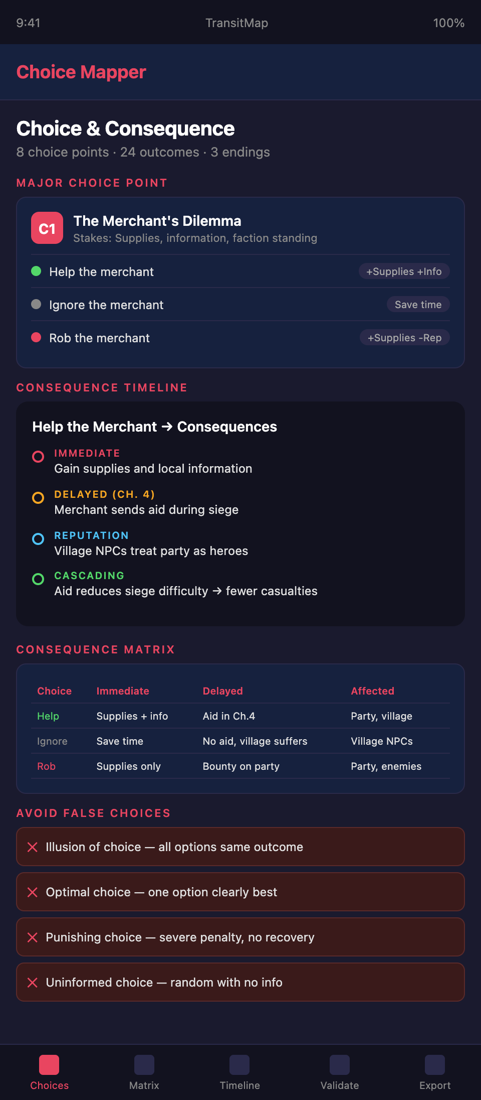Tap the Timeline tab icon
This screenshot has width=481, height=1100.
pos(239,1065)
